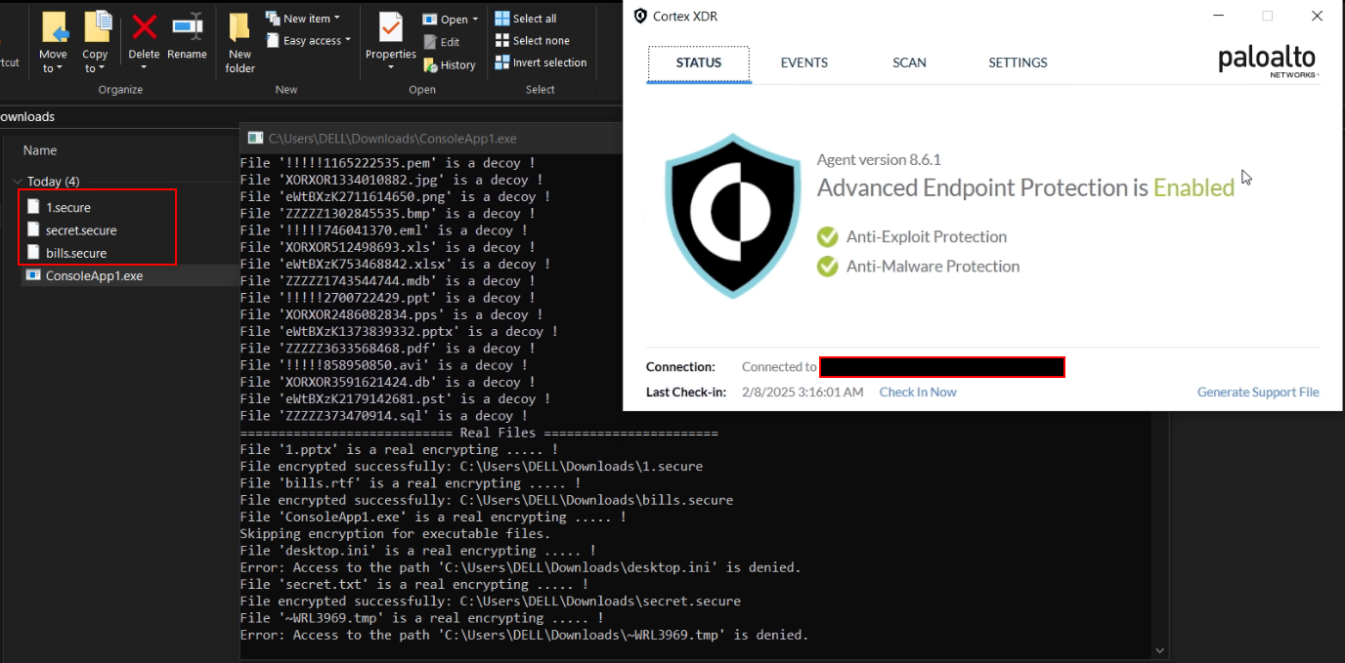
Task: Click the Edit ribbon item
Action: (442, 42)
